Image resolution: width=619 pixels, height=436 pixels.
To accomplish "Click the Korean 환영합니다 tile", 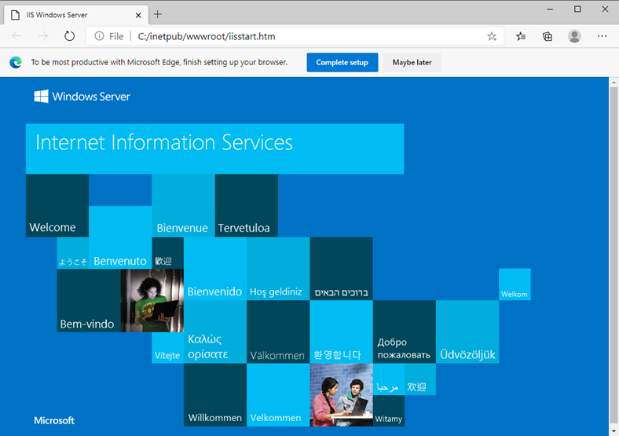I will tap(342, 332).
